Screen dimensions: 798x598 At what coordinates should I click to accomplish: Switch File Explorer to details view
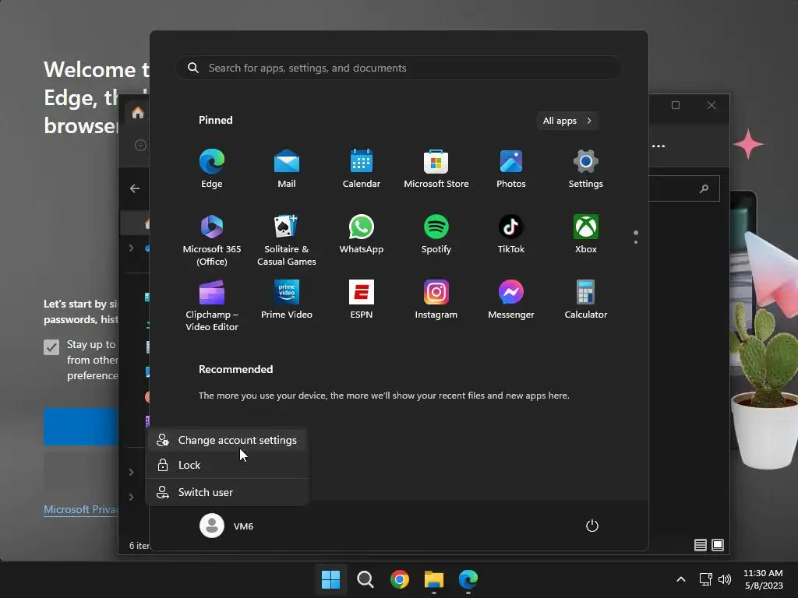[x=701, y=545]
